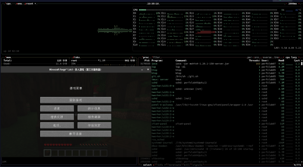The image size is (303, 167).
Task: Click scroll-up arrow atop process list scrollbar
Action: 302,60
